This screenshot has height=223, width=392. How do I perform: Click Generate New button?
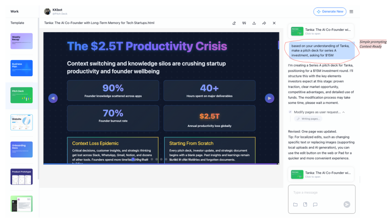point(330,12)
